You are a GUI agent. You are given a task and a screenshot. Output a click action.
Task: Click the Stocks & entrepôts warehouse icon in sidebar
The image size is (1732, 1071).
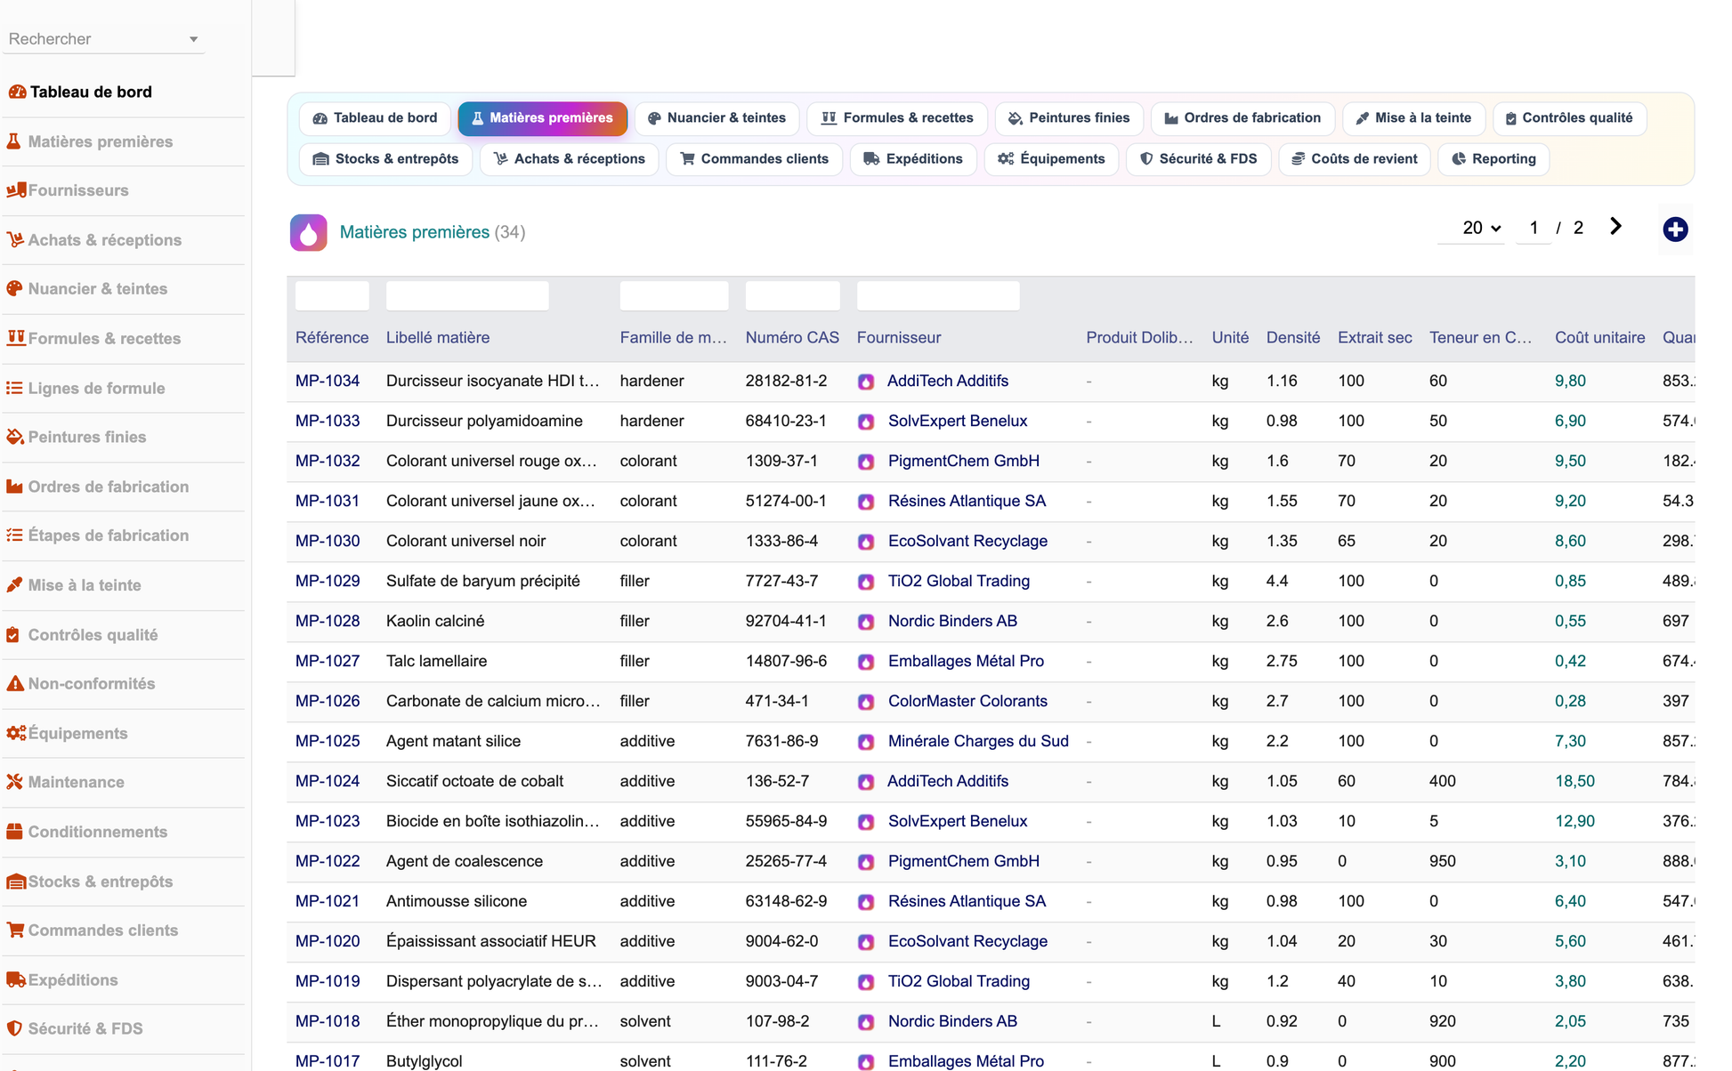(16, 882)
